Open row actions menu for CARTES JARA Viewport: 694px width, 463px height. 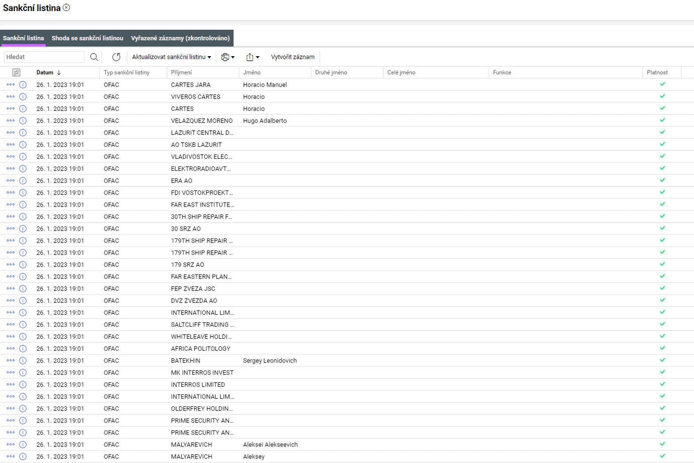tap(11, 85)
